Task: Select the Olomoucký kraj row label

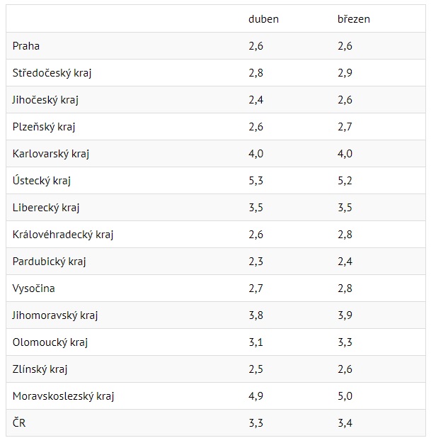Action: [50, 342]
